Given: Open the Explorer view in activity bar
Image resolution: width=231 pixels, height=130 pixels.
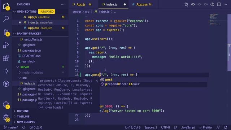Looking at the screenshot, I should 6,6.
